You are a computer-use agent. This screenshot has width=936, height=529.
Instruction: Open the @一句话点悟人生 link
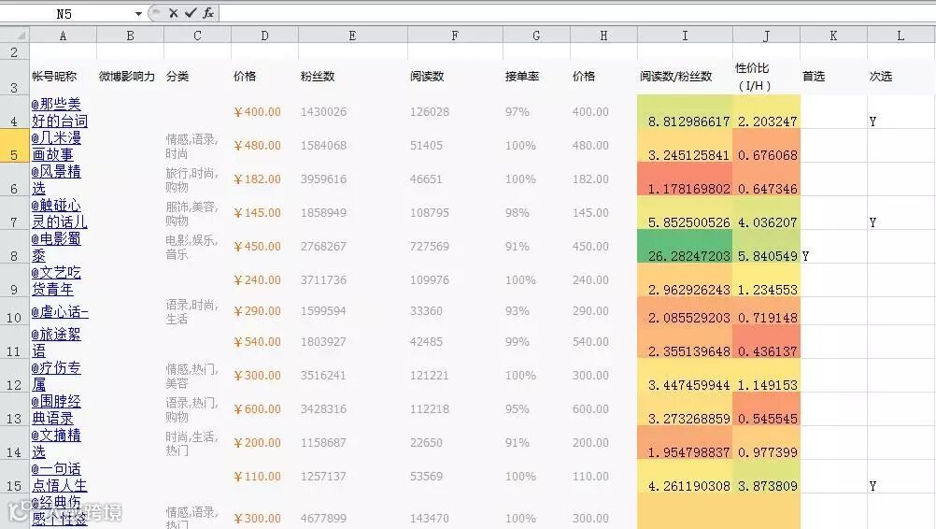[59, 477]
